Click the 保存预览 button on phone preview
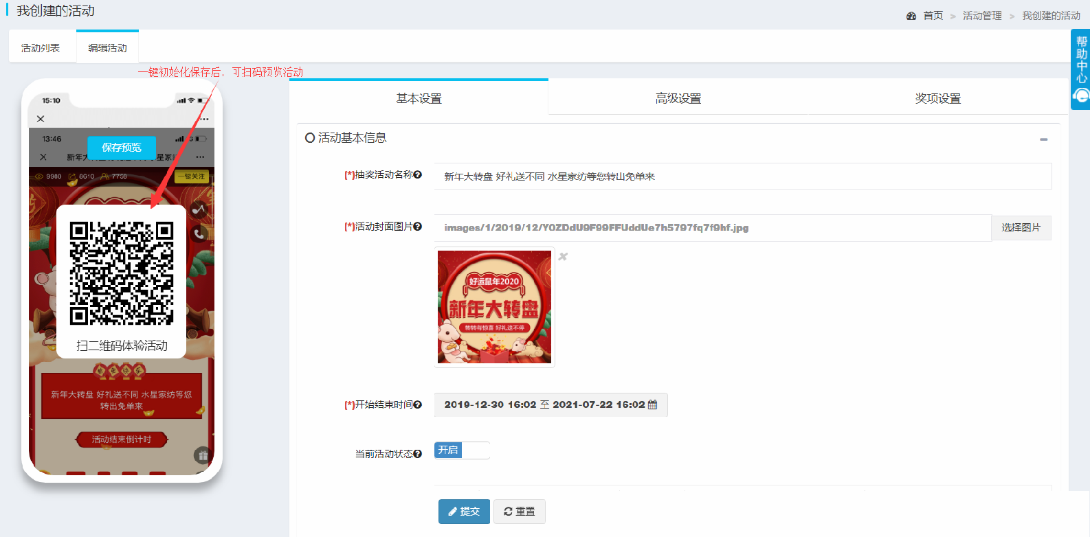 tap(122, 148)
